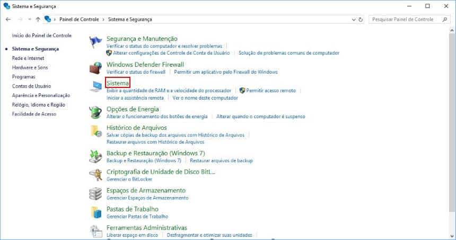Screen dimensions: 456x240
Task: Open Aparência e Personalização in sidebar
Action: click(41, 95)
